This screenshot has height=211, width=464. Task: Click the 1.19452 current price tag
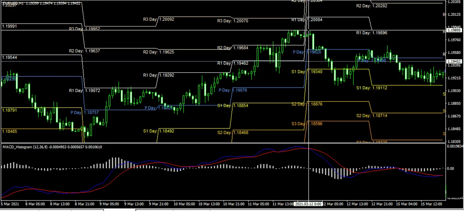[x=454, y=61]
